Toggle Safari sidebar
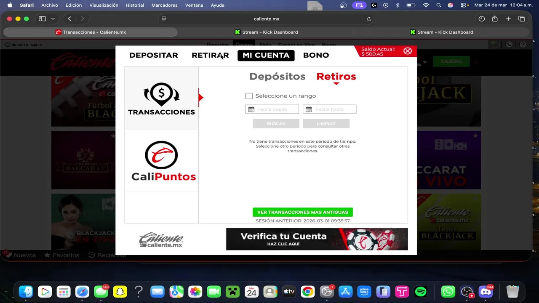 42,19
